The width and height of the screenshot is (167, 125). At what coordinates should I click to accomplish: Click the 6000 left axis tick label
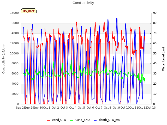[x=15, y=73]
